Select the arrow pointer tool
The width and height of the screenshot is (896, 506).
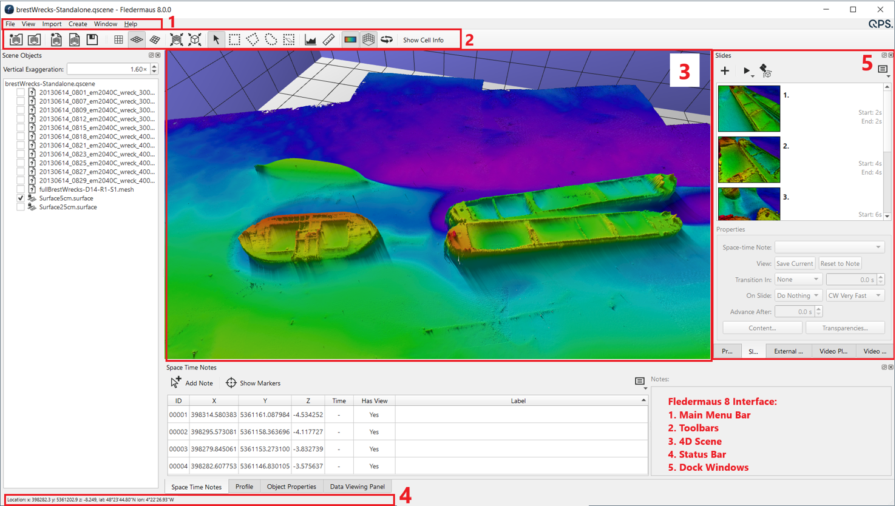click(x=216, y=40)
